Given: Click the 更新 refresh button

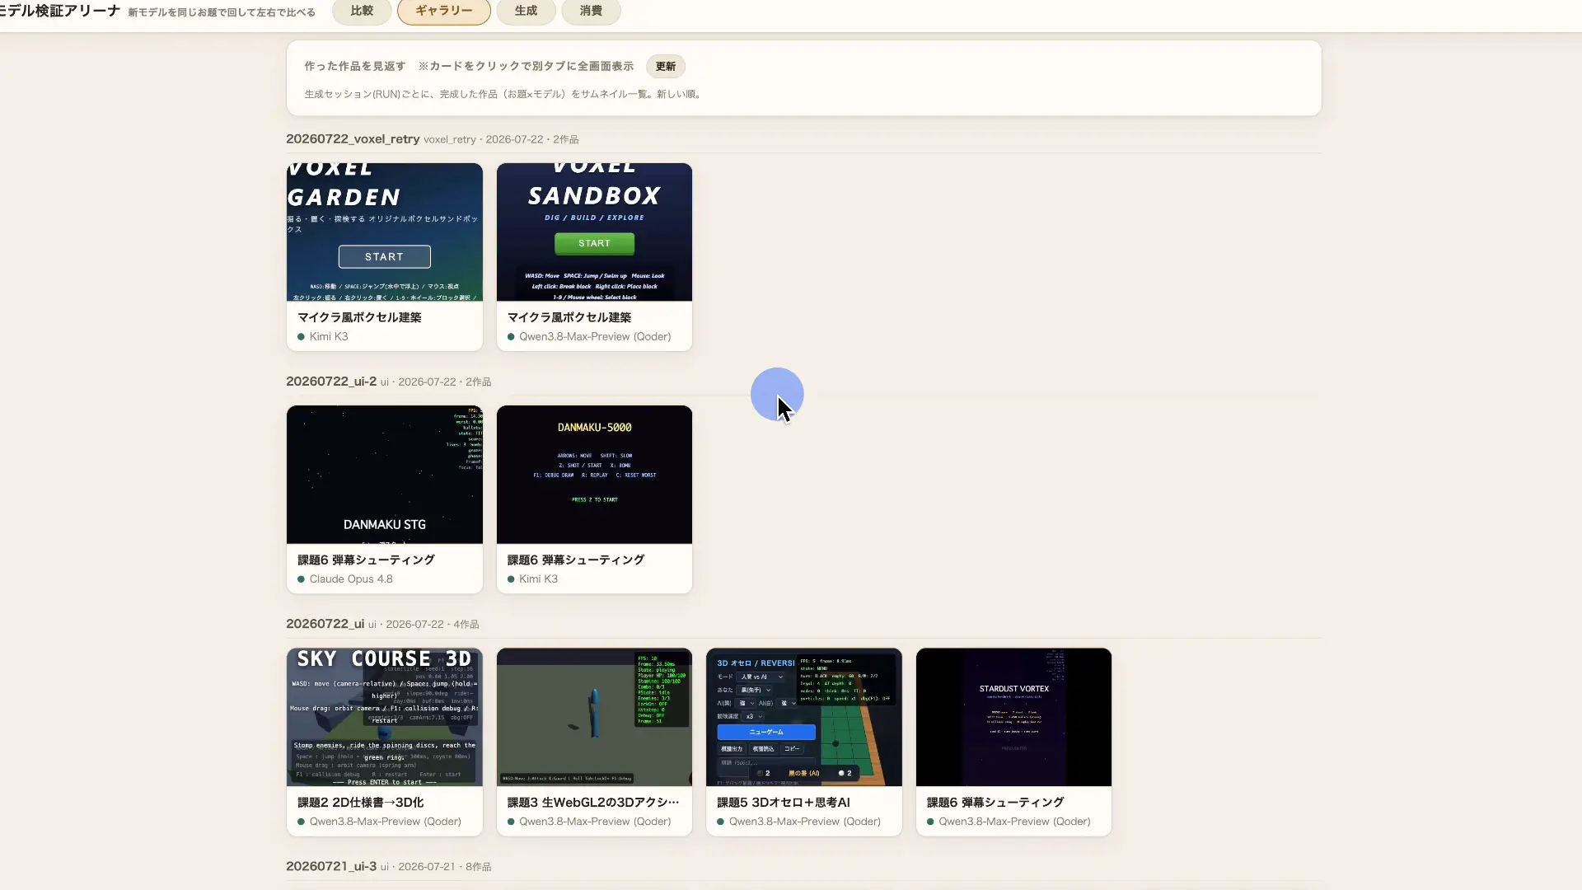Looking at the screenshot, I should tap(666, 67).
